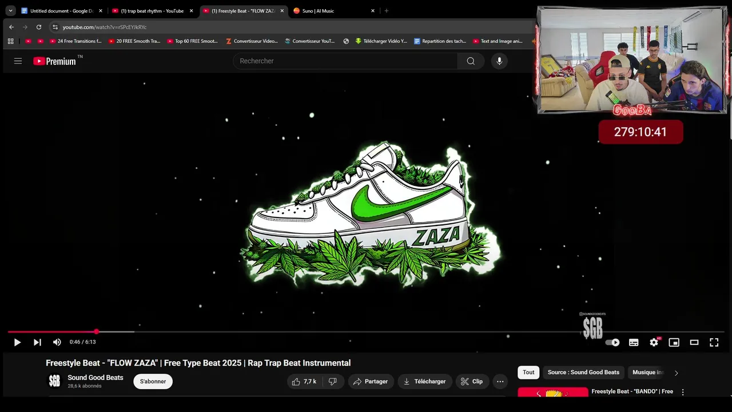This screenshot has width=732, height=412.
Task: Open Top 60 FREE Smoot... bookmark
Action: click(192, 41)
